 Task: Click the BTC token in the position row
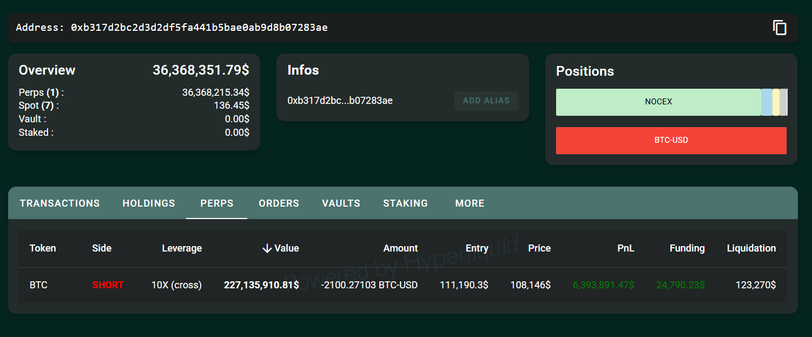pyautogui.click(x=38, y=285)
